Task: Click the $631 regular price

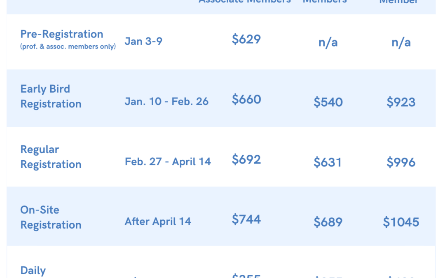Action: pos(328,162)
